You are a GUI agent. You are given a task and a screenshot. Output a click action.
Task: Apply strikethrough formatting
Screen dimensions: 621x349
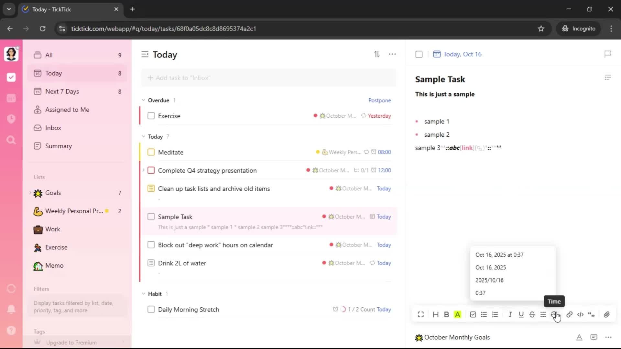point(532,314)
